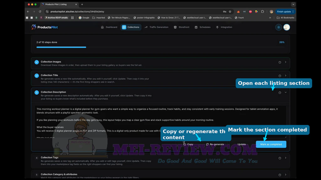Click the Collection Category & attributes heading
Image resolution: width=321 pixels, height=180 pixels.
click(59, 174)
